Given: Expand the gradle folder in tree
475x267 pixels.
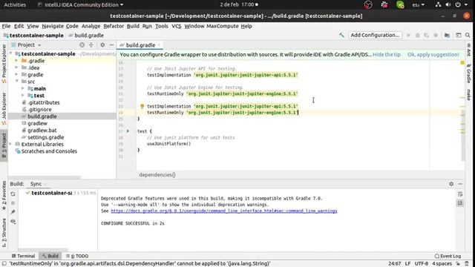Looking at the screenshot, I should pyautogui.click(x=16, y=74).
